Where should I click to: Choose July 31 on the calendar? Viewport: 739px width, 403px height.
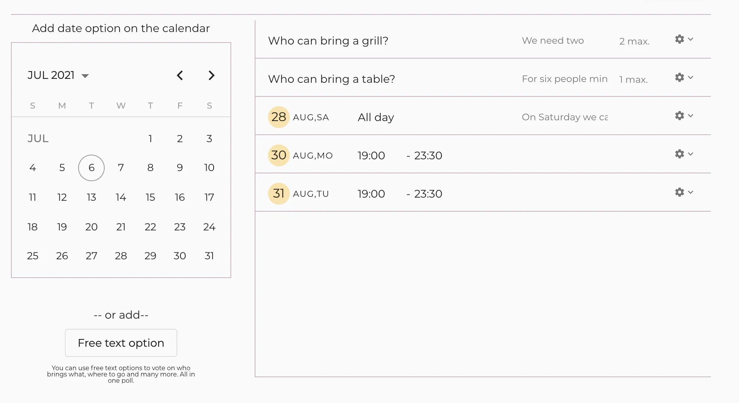209,256
